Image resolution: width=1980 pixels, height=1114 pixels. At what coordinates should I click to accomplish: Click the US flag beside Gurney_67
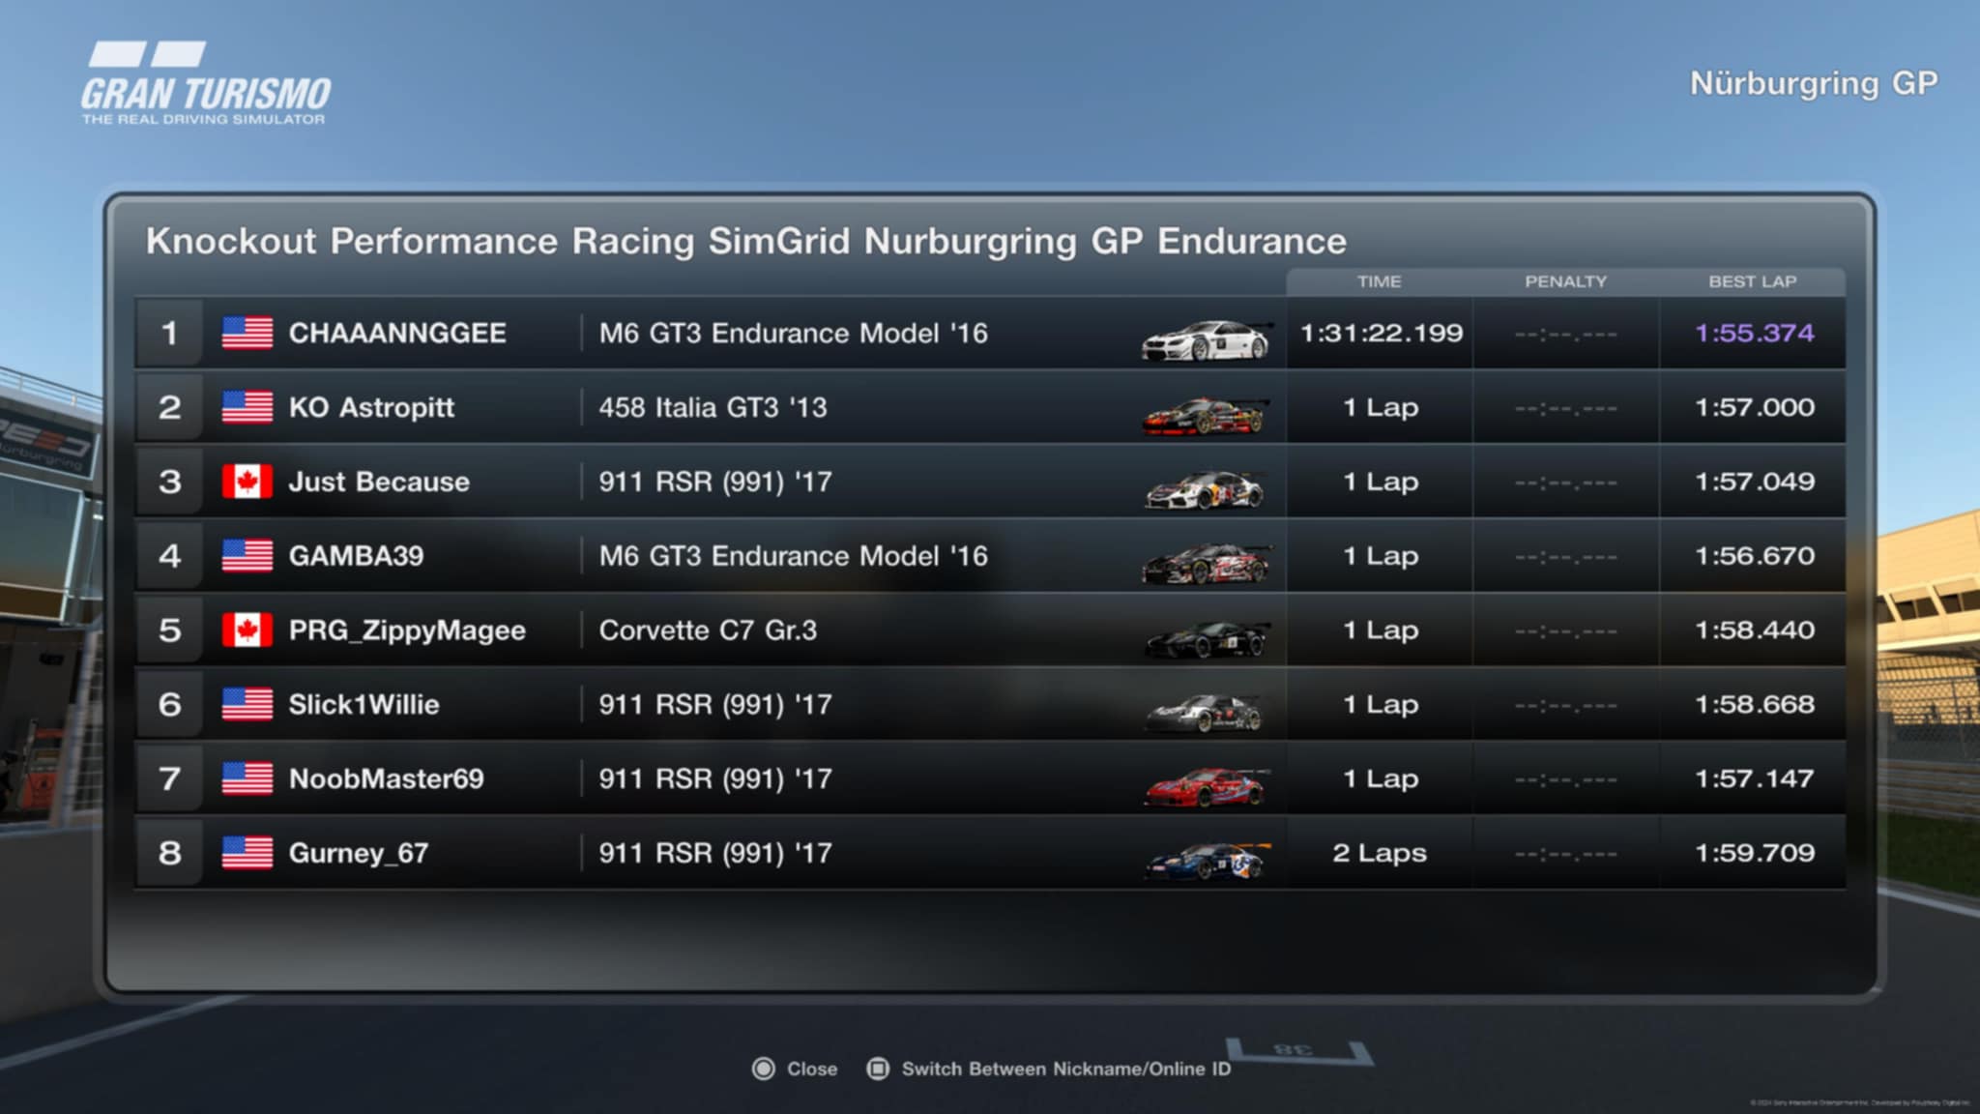click(247, 853)
